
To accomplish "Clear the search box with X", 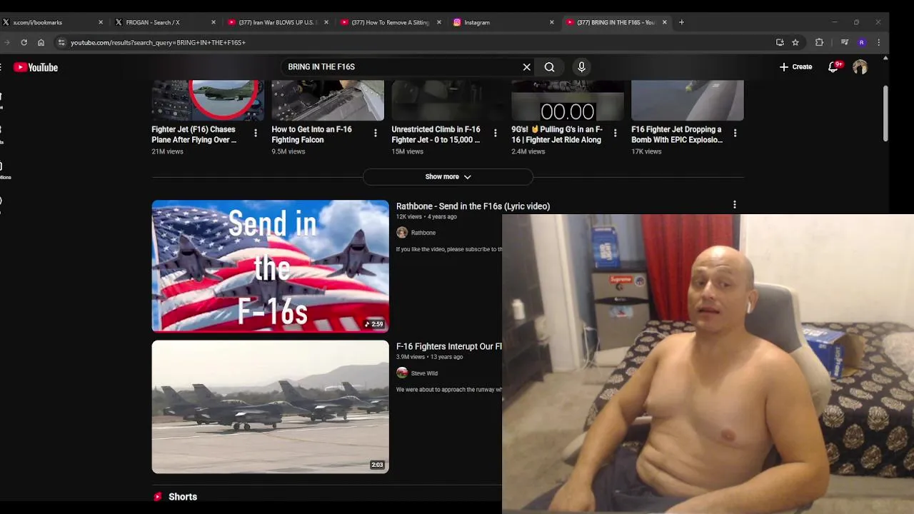I will coord(527,67).
